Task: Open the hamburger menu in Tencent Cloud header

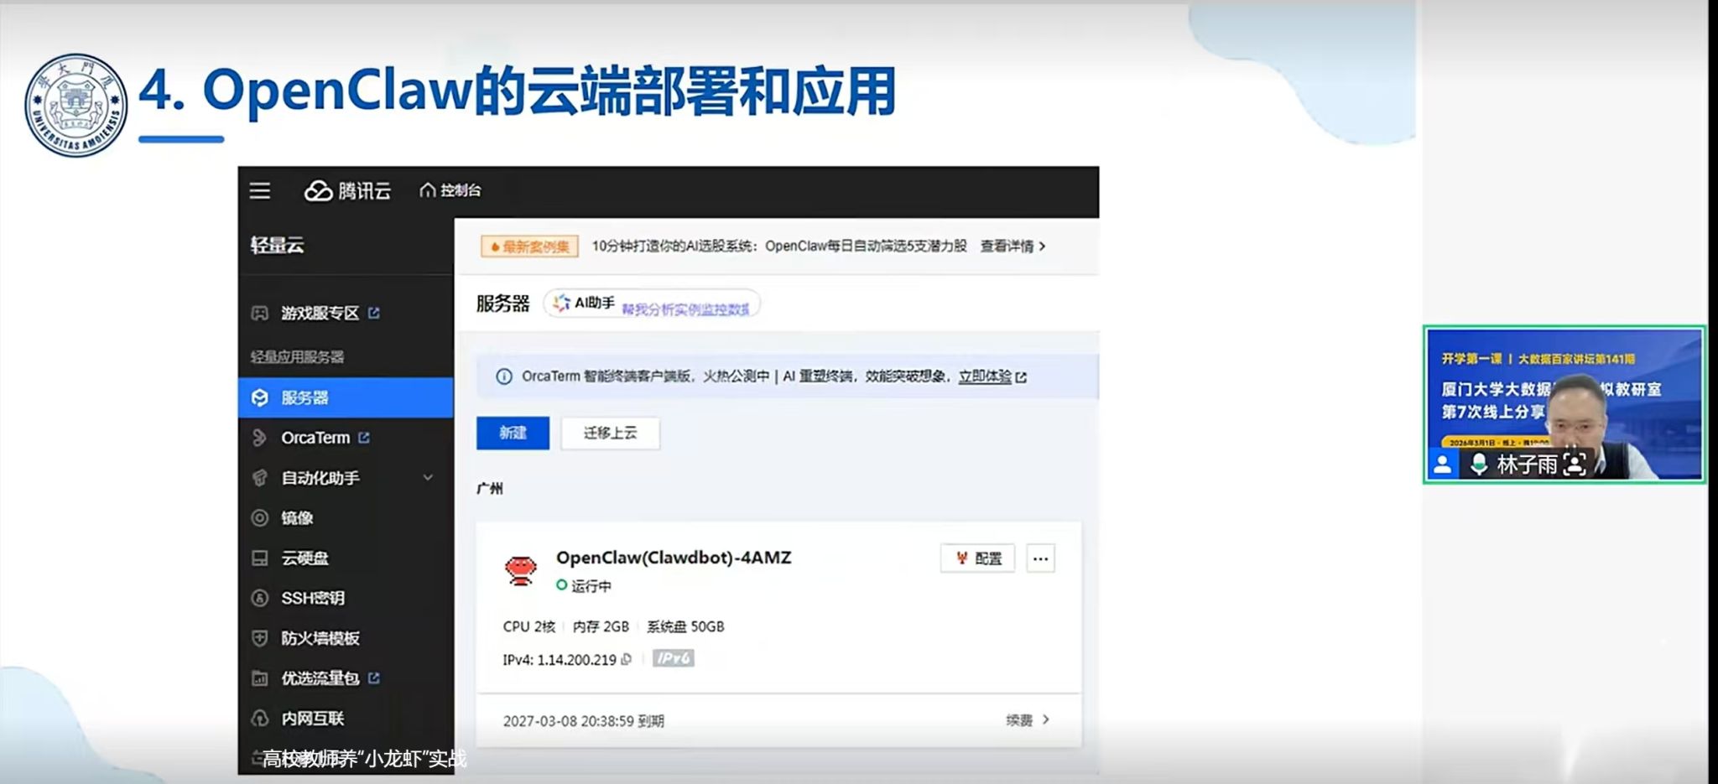Action: point(260,191)
